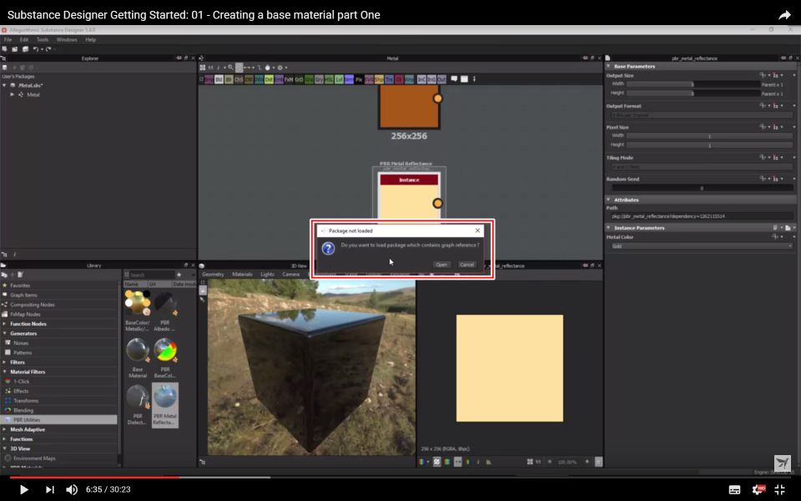Image resolution: width=801 pixels, height=501 pixels.
Task: Collapse the Material Filters category
Action: point(5,372)
